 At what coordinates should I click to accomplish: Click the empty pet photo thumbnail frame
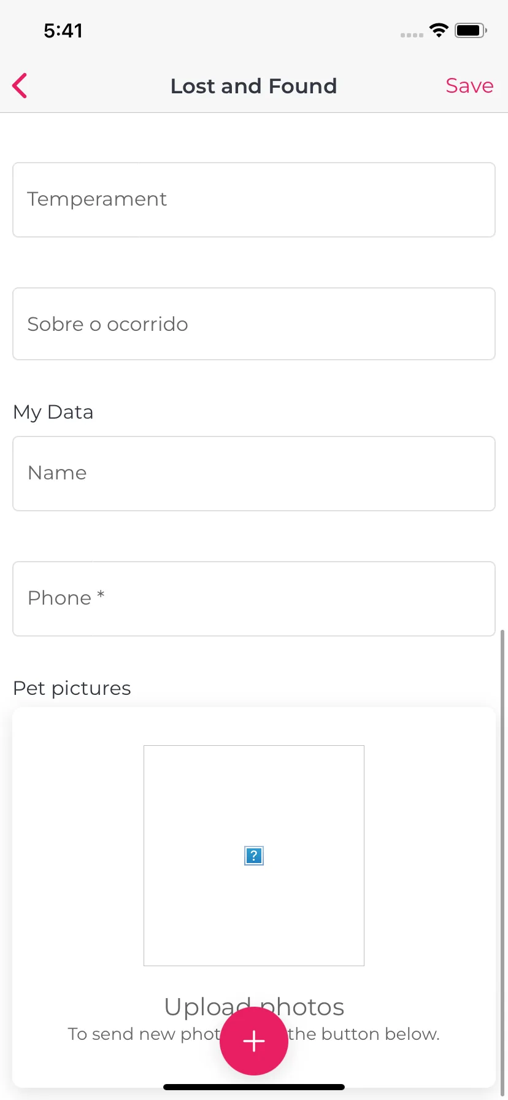[x=254, y=856]
